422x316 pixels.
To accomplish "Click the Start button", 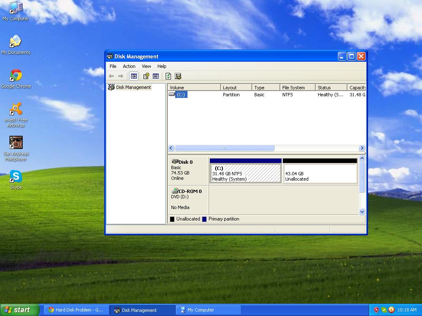I will tap(20, 310).
